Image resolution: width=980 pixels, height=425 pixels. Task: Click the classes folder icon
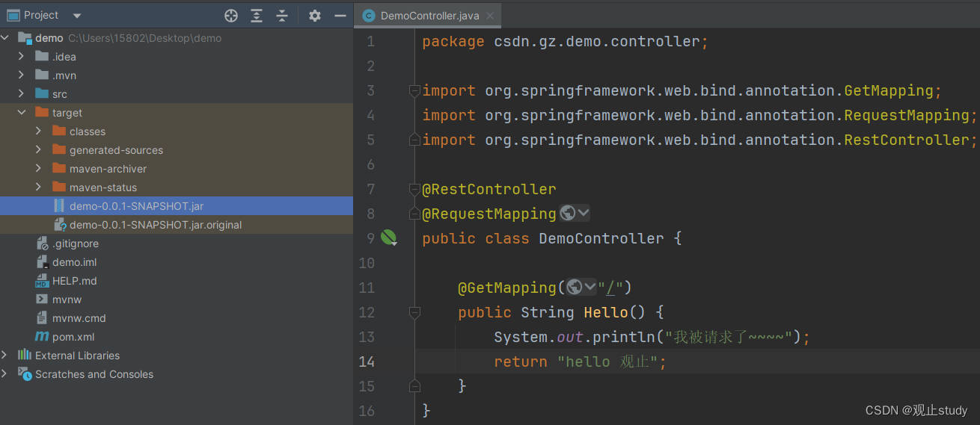tap(59, 131)
